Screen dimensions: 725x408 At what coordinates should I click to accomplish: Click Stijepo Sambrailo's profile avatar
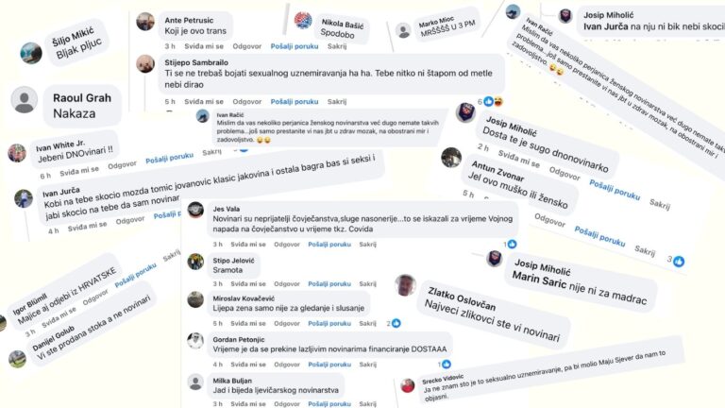[x=144, y=69]
